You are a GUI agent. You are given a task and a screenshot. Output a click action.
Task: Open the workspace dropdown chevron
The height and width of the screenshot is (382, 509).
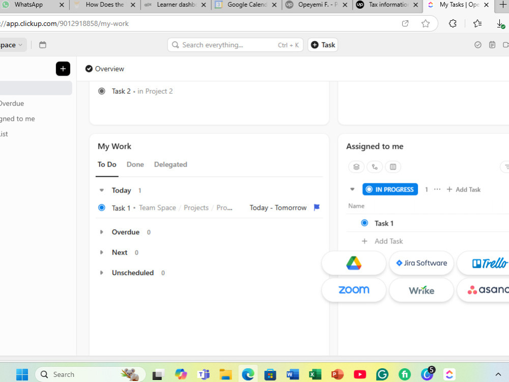coord(20,45)
